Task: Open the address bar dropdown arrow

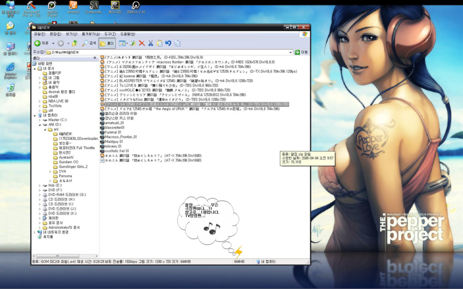Action: point(291,52)
